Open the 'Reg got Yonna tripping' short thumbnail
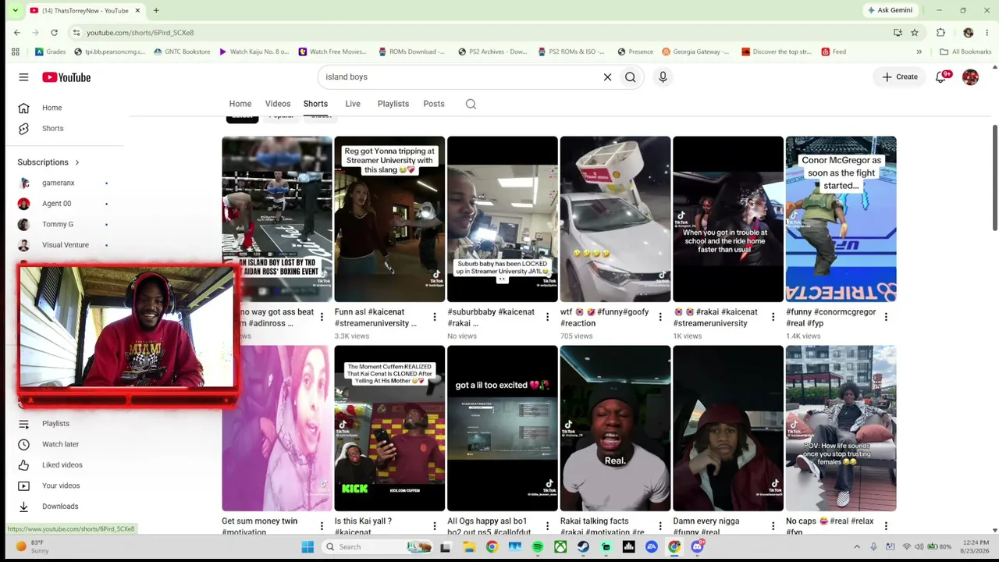This screenshot has width=999, height=562. tap(389, 219)
